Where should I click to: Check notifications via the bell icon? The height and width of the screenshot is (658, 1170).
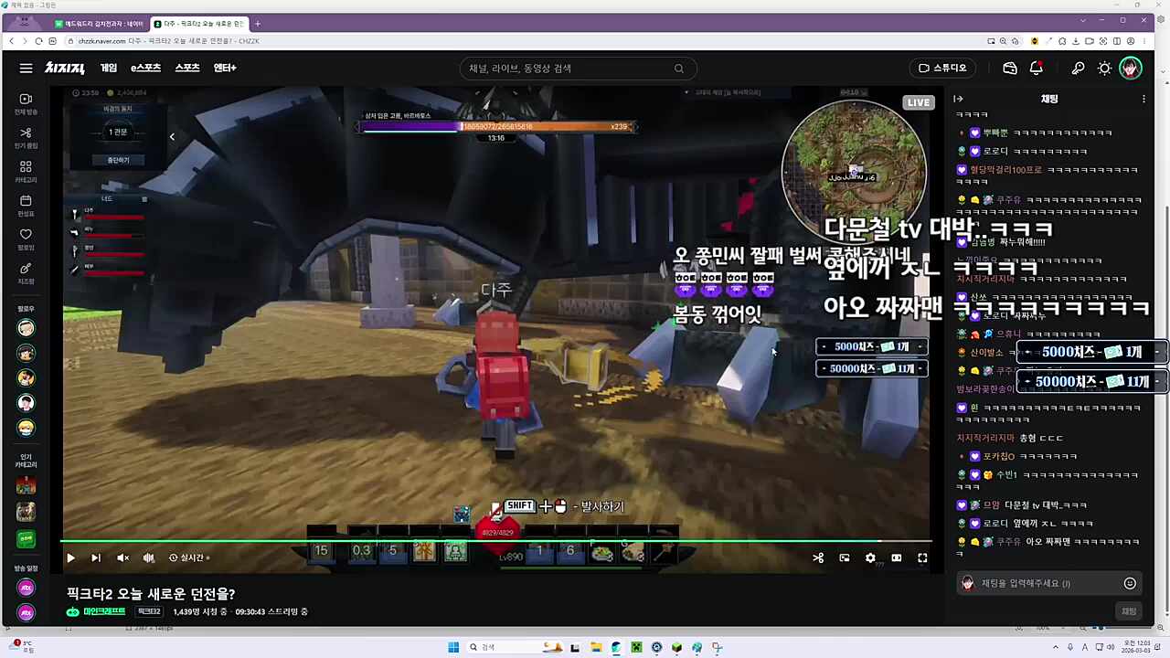point(1037,68)
